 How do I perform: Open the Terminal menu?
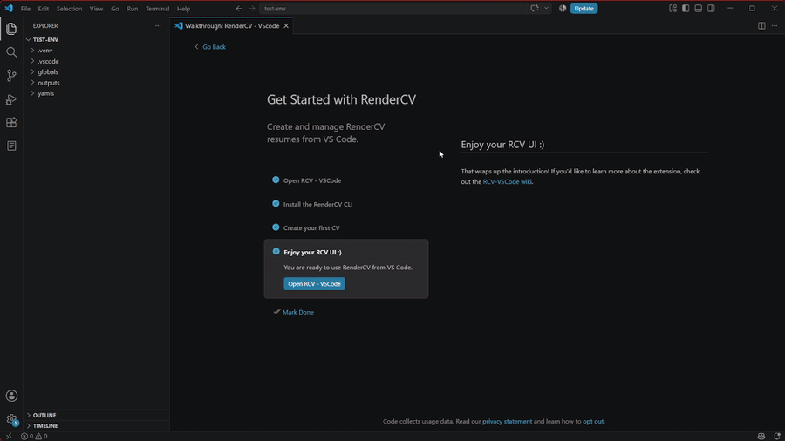tap(157, 9)
